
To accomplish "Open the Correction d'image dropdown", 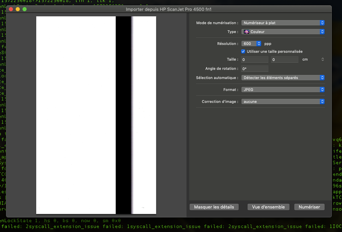I will click(283, 102).
